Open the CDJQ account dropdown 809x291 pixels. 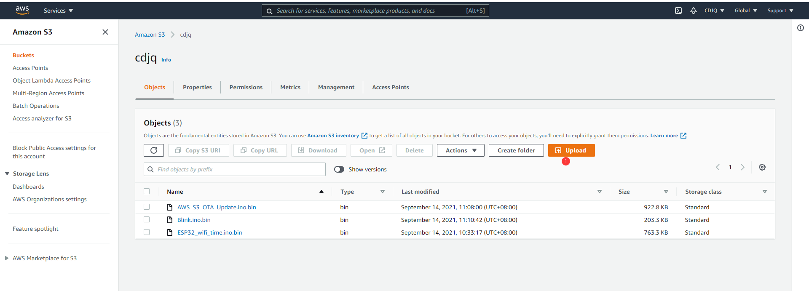tap(714, 11)
